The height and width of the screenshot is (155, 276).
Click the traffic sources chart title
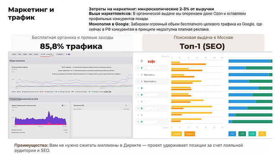20,67
